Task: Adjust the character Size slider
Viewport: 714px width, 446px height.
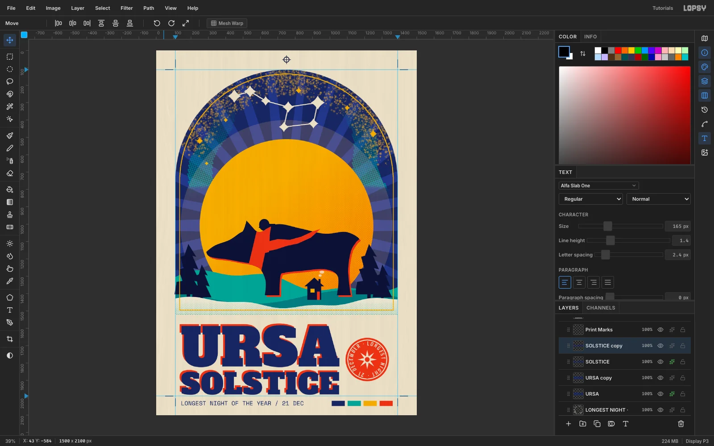Action: (x=620, y=226)
